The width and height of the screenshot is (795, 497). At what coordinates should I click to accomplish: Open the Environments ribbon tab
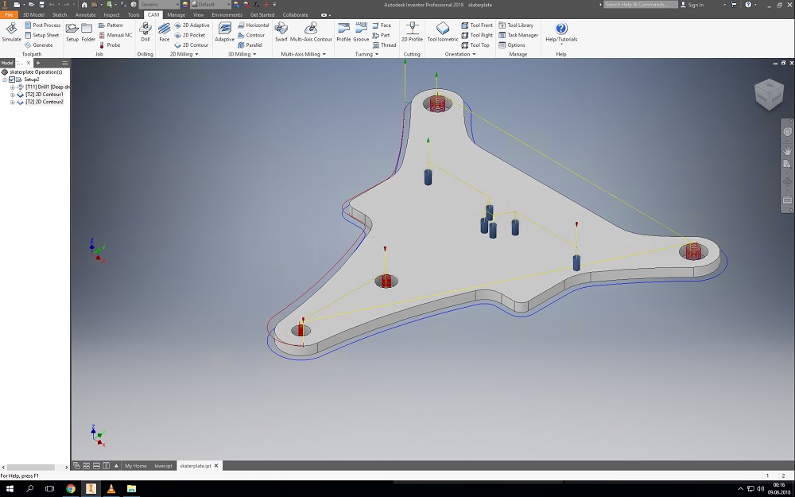(x=227, y=14)
